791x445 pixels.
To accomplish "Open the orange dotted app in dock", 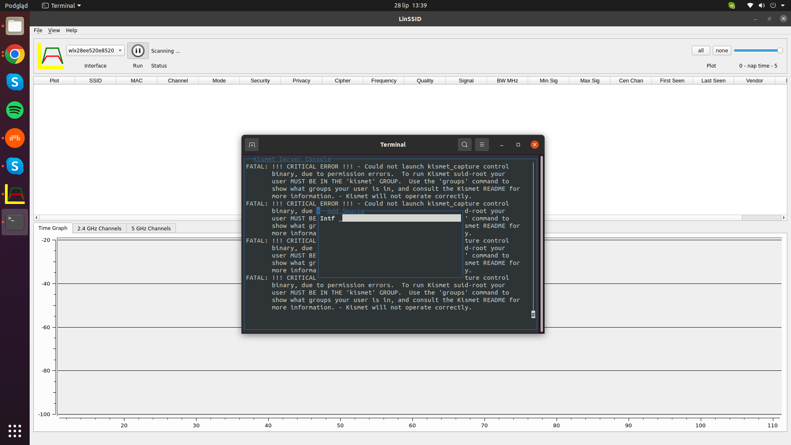I will (15, 138).
